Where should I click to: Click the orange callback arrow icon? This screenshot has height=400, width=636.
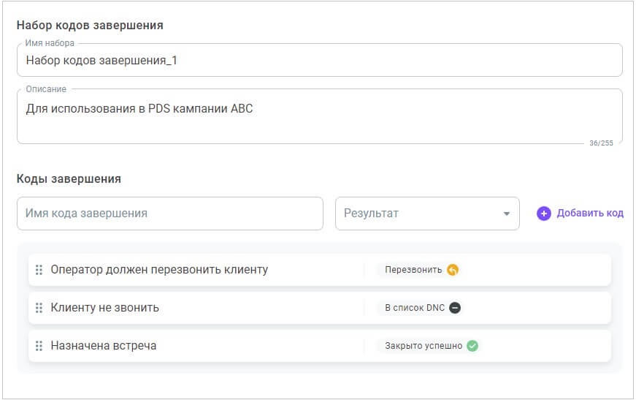453,270
